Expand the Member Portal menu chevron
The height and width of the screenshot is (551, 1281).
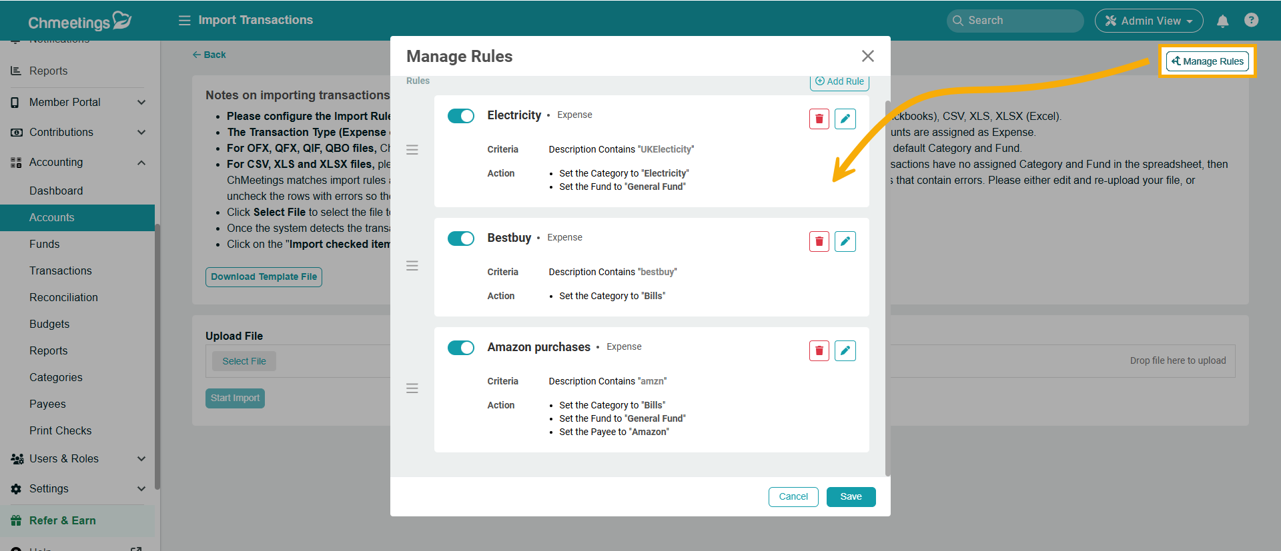pyautogui.click(x=141, y=102)
